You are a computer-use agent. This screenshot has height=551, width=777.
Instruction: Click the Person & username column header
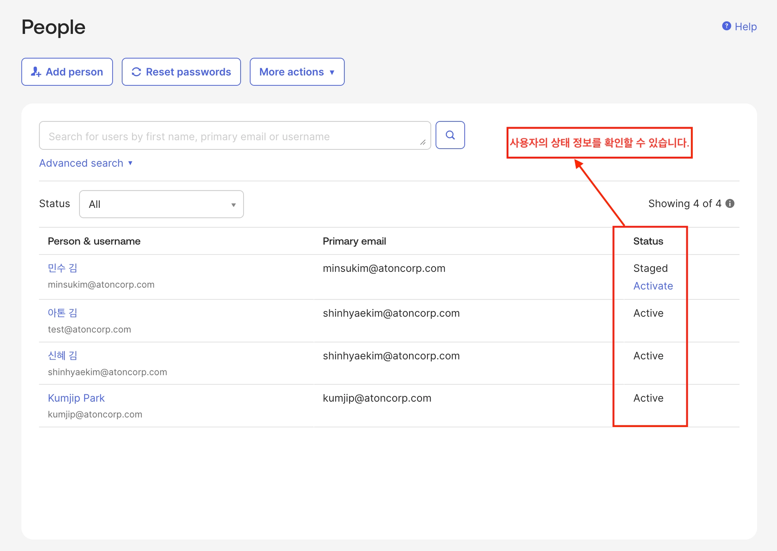click(94, 241)
